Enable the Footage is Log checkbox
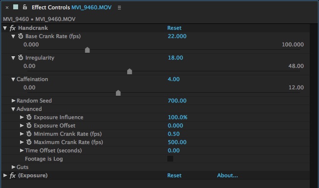 [x=170, y=159]
